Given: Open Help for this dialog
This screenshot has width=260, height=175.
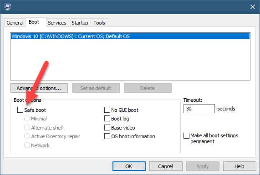Looking at the screenshot, I should 240,166.
